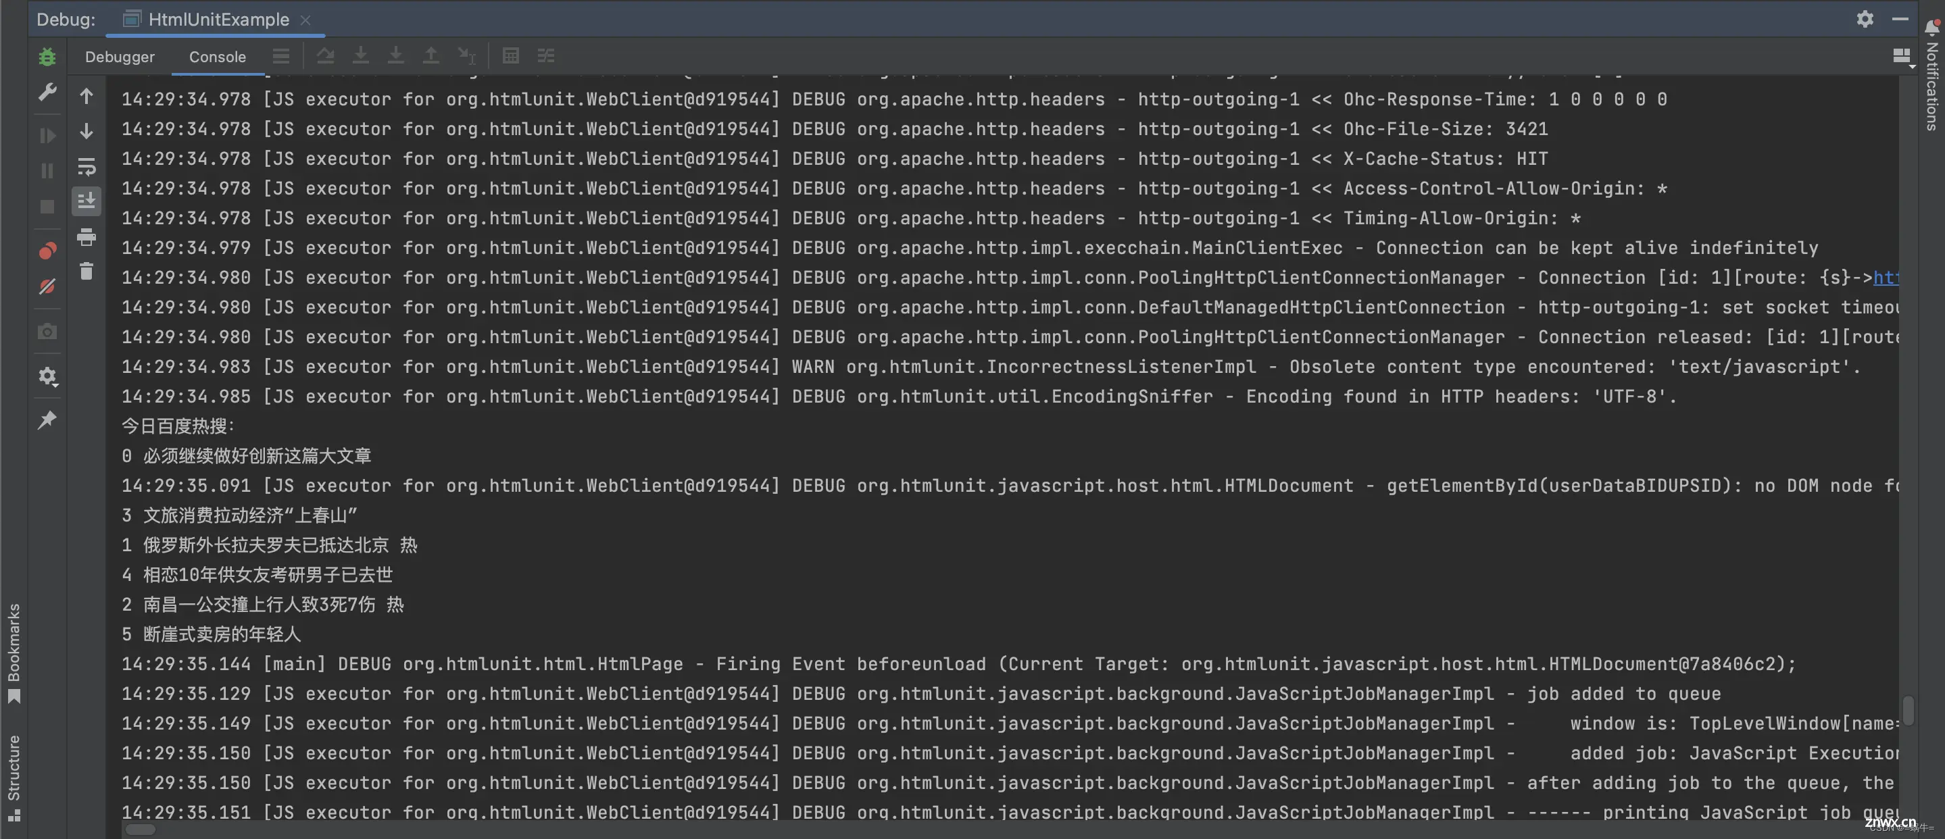Click the Down the Stack Trace arrow

tap(86, 131)
